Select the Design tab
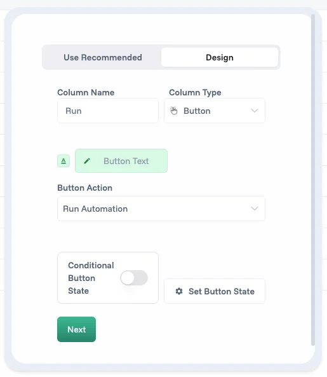The image size is (327, 377). pos(220,57)
